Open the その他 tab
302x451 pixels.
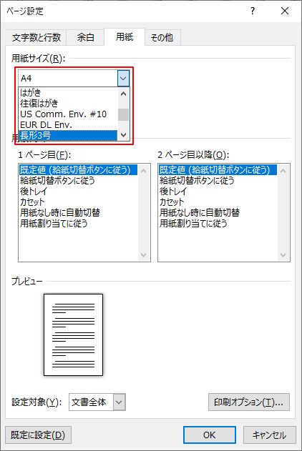point(162,37)
